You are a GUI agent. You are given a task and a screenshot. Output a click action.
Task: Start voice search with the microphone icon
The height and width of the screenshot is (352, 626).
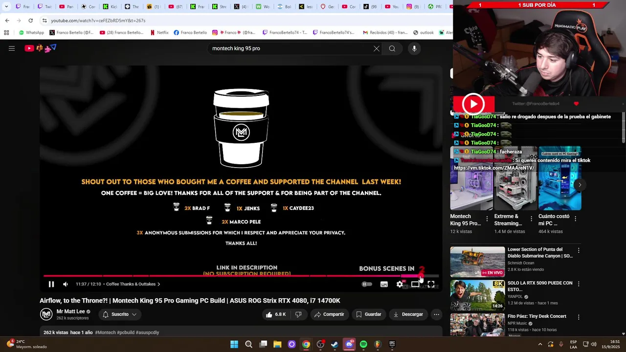(x=414, y=48)
